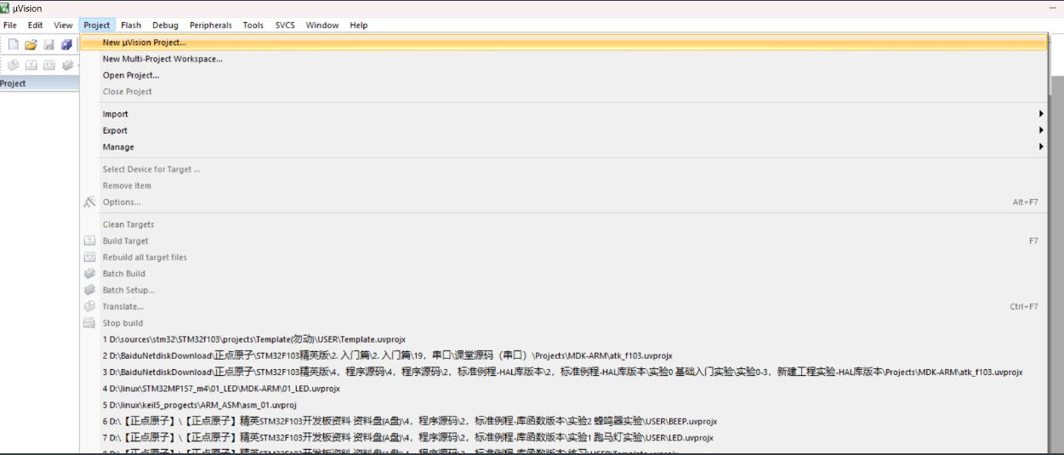1064x455 pixels.
Task: Open recent project 6 BEEP.uvprojx
Action: pos(564,421)
